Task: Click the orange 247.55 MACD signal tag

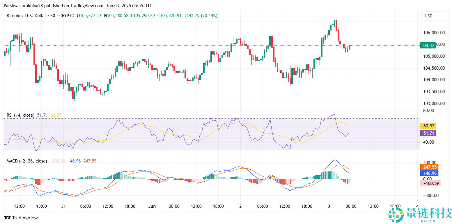Action: point(430,167)
